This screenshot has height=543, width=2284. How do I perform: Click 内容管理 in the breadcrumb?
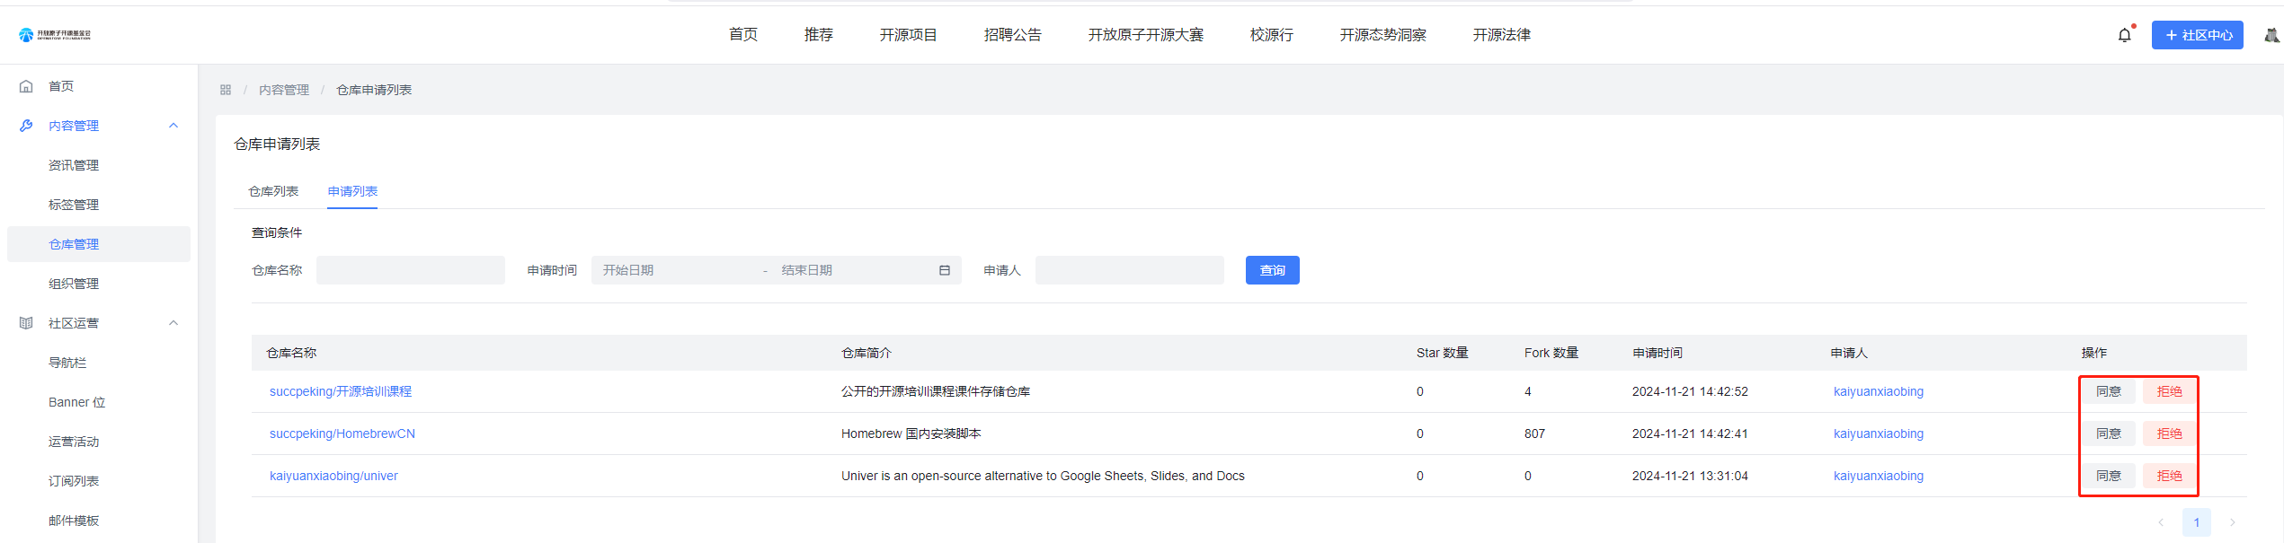284,90
